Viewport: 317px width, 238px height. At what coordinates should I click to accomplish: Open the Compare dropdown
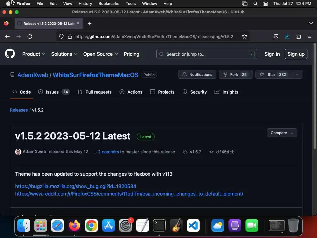(x=282, y=133)
